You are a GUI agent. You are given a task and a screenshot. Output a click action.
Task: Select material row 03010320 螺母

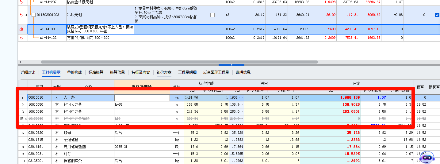(x=229, y=133)
